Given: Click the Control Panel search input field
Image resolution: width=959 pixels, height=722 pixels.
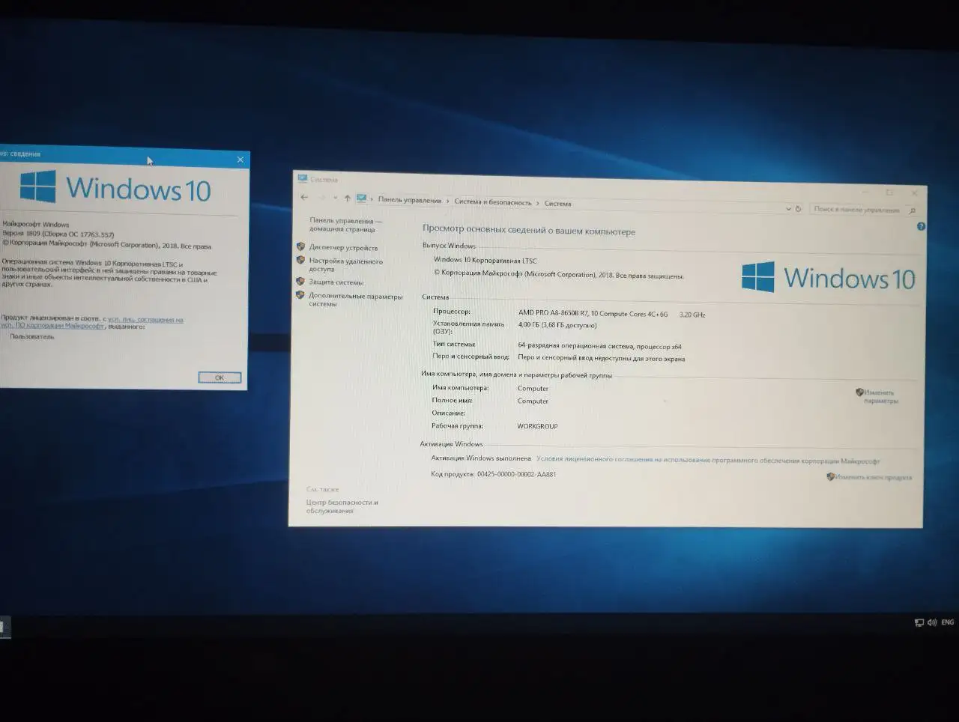Looking at the screenshot, I should pos(857,210).
